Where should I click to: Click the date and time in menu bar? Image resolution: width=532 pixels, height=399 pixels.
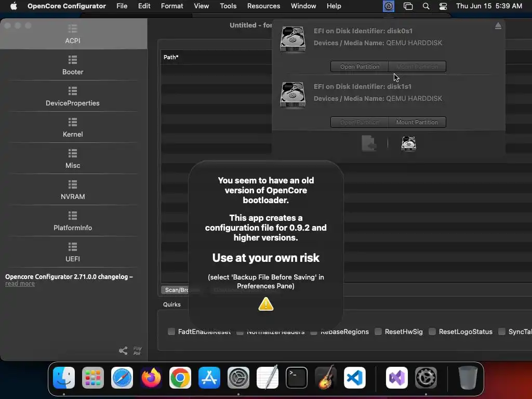tap(489, 6)
